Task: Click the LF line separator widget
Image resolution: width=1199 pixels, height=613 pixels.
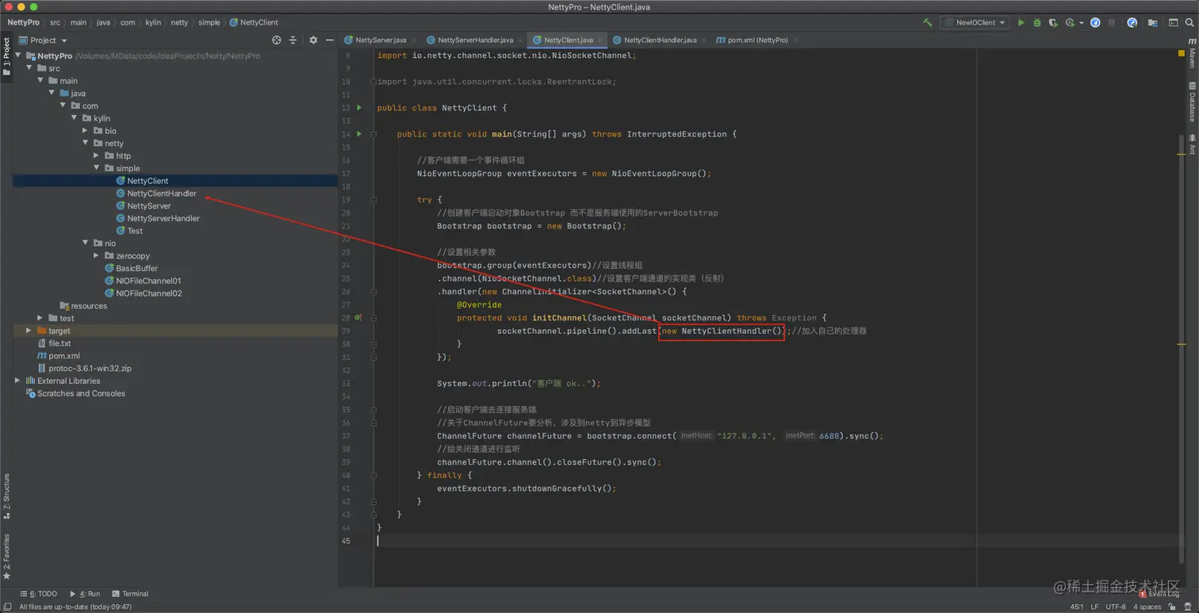Action: click(1094, 607)
